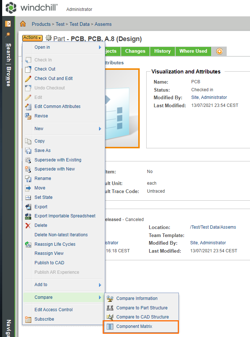Click the Set State icon

pos(28,197)
